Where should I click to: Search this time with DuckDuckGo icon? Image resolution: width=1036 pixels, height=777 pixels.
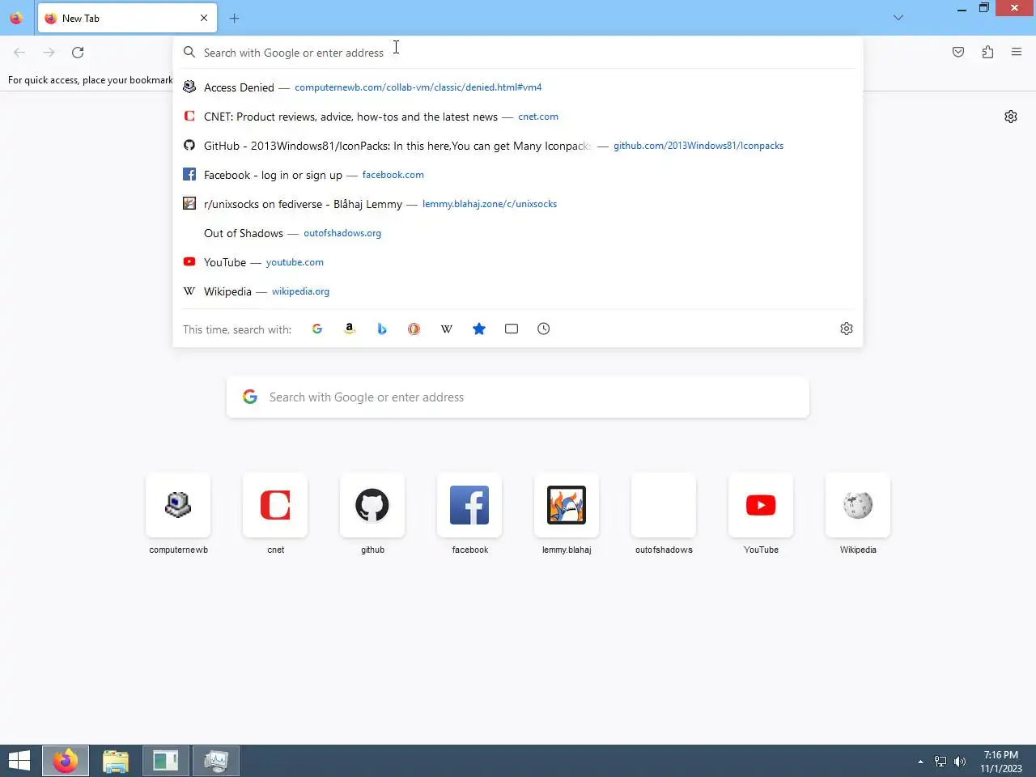pyautogui.click(x=414, y=329)
